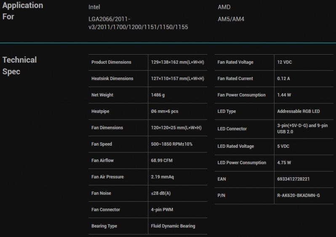Click the value 120×120×25 mm
336x237 pixels.
(x=176, y=128)
